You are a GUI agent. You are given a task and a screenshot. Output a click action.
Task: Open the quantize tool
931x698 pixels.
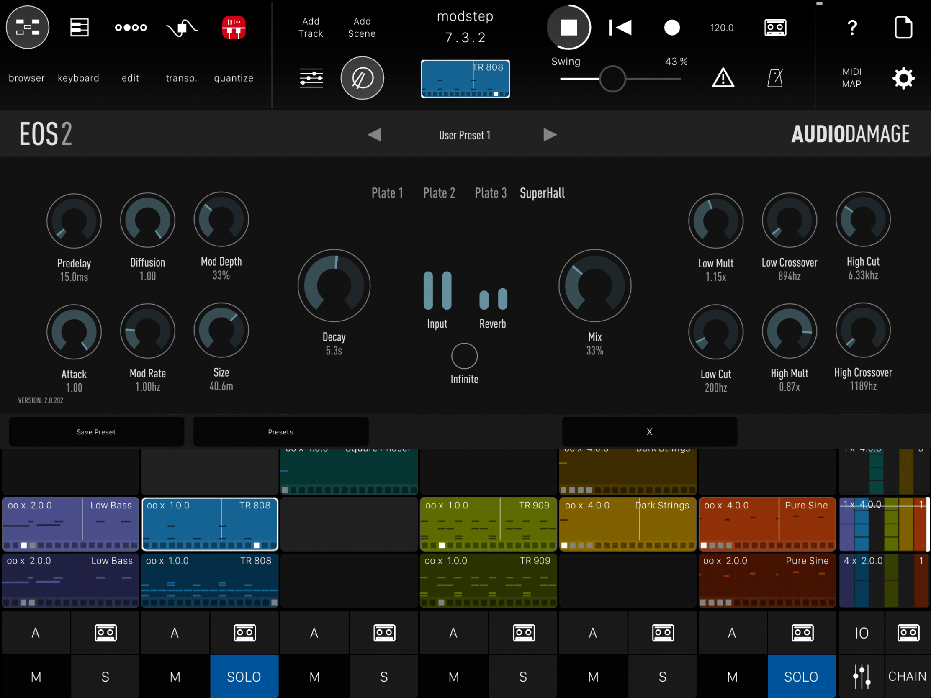click(x=233, y=78)
